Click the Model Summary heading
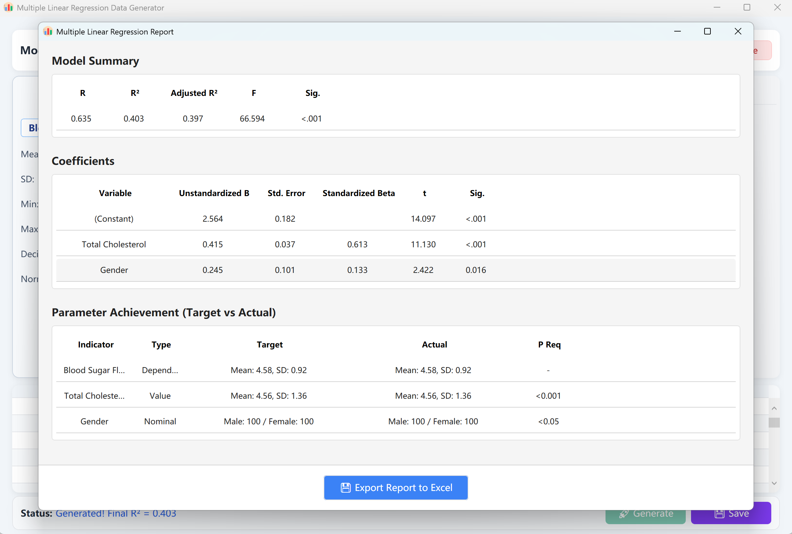Screen dimensions: 792x534 click(95, 60)
